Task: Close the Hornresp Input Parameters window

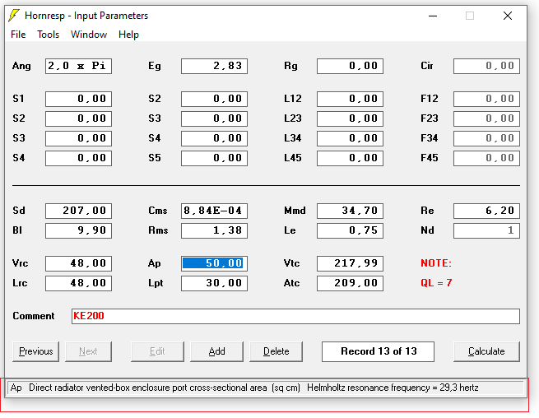Action: click(x=508, y=16)
